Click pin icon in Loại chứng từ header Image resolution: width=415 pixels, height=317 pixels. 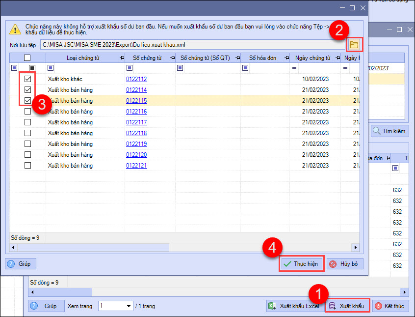click(121, 58)
